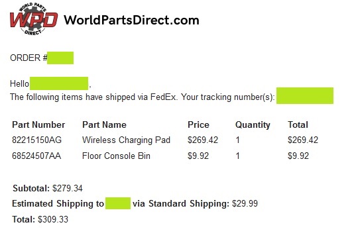Click the order Total $309.33
352x245 pixels.
(x=53, y=219)
